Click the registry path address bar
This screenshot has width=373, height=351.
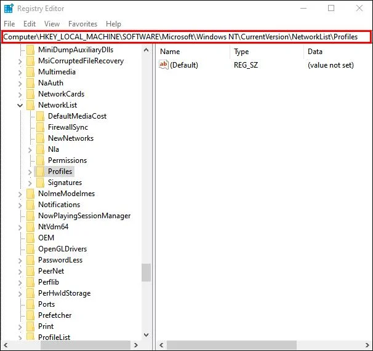click(186, 37)
